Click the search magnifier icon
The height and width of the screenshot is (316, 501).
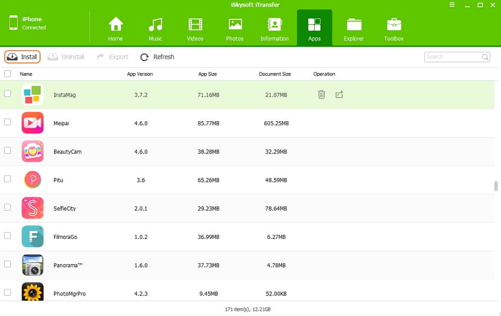(485, 57)
